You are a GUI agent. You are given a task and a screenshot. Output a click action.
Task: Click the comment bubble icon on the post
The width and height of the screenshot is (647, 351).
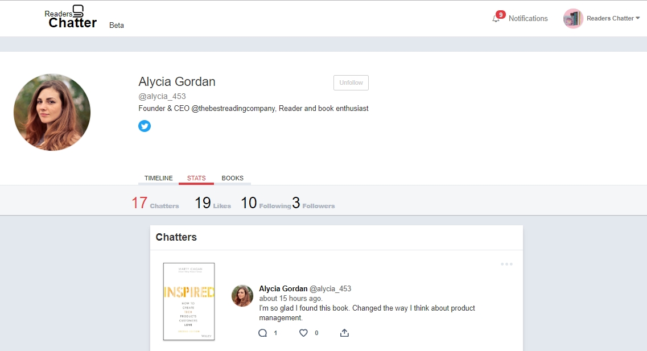[262, 333]
